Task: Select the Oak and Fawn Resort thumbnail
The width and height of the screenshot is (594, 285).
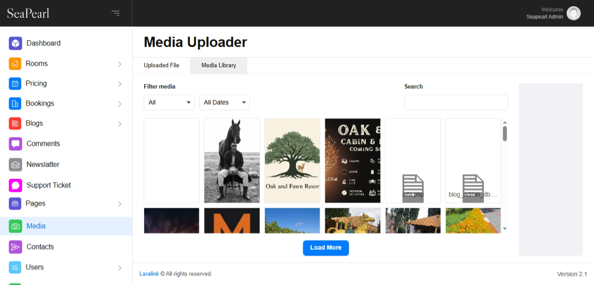Action: tap(292, 160)
